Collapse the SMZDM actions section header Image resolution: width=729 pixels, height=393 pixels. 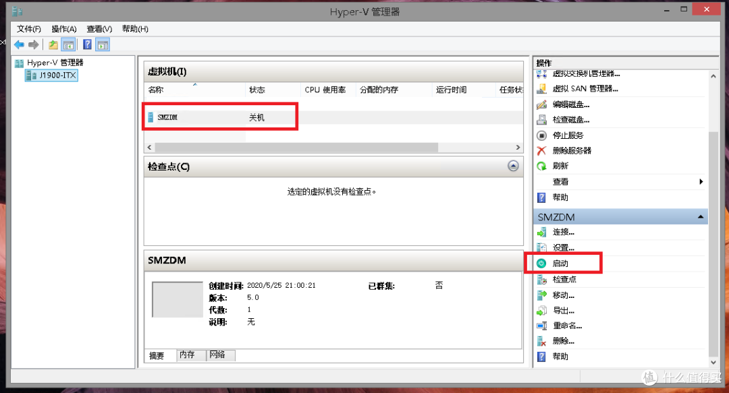pyautogui.click(x=700, y=217)
